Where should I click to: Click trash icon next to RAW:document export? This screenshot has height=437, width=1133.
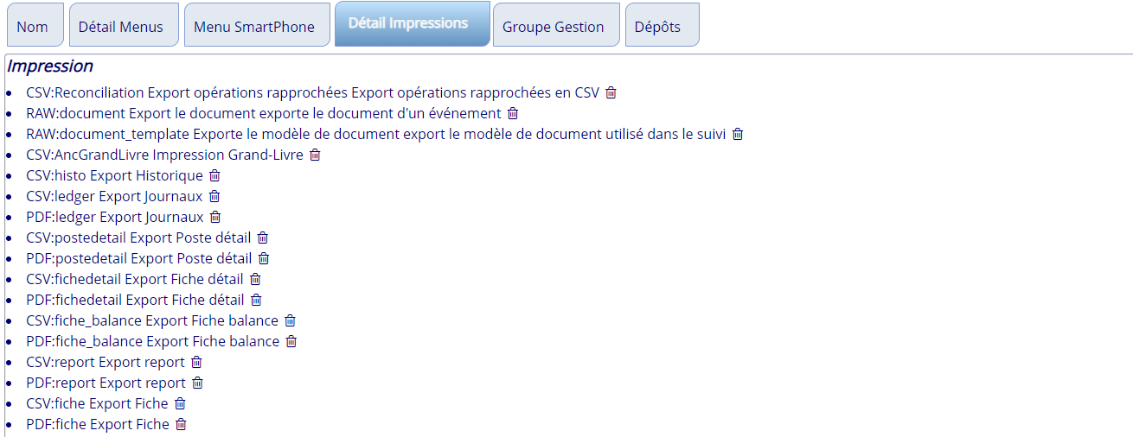(x=513, y=113)
